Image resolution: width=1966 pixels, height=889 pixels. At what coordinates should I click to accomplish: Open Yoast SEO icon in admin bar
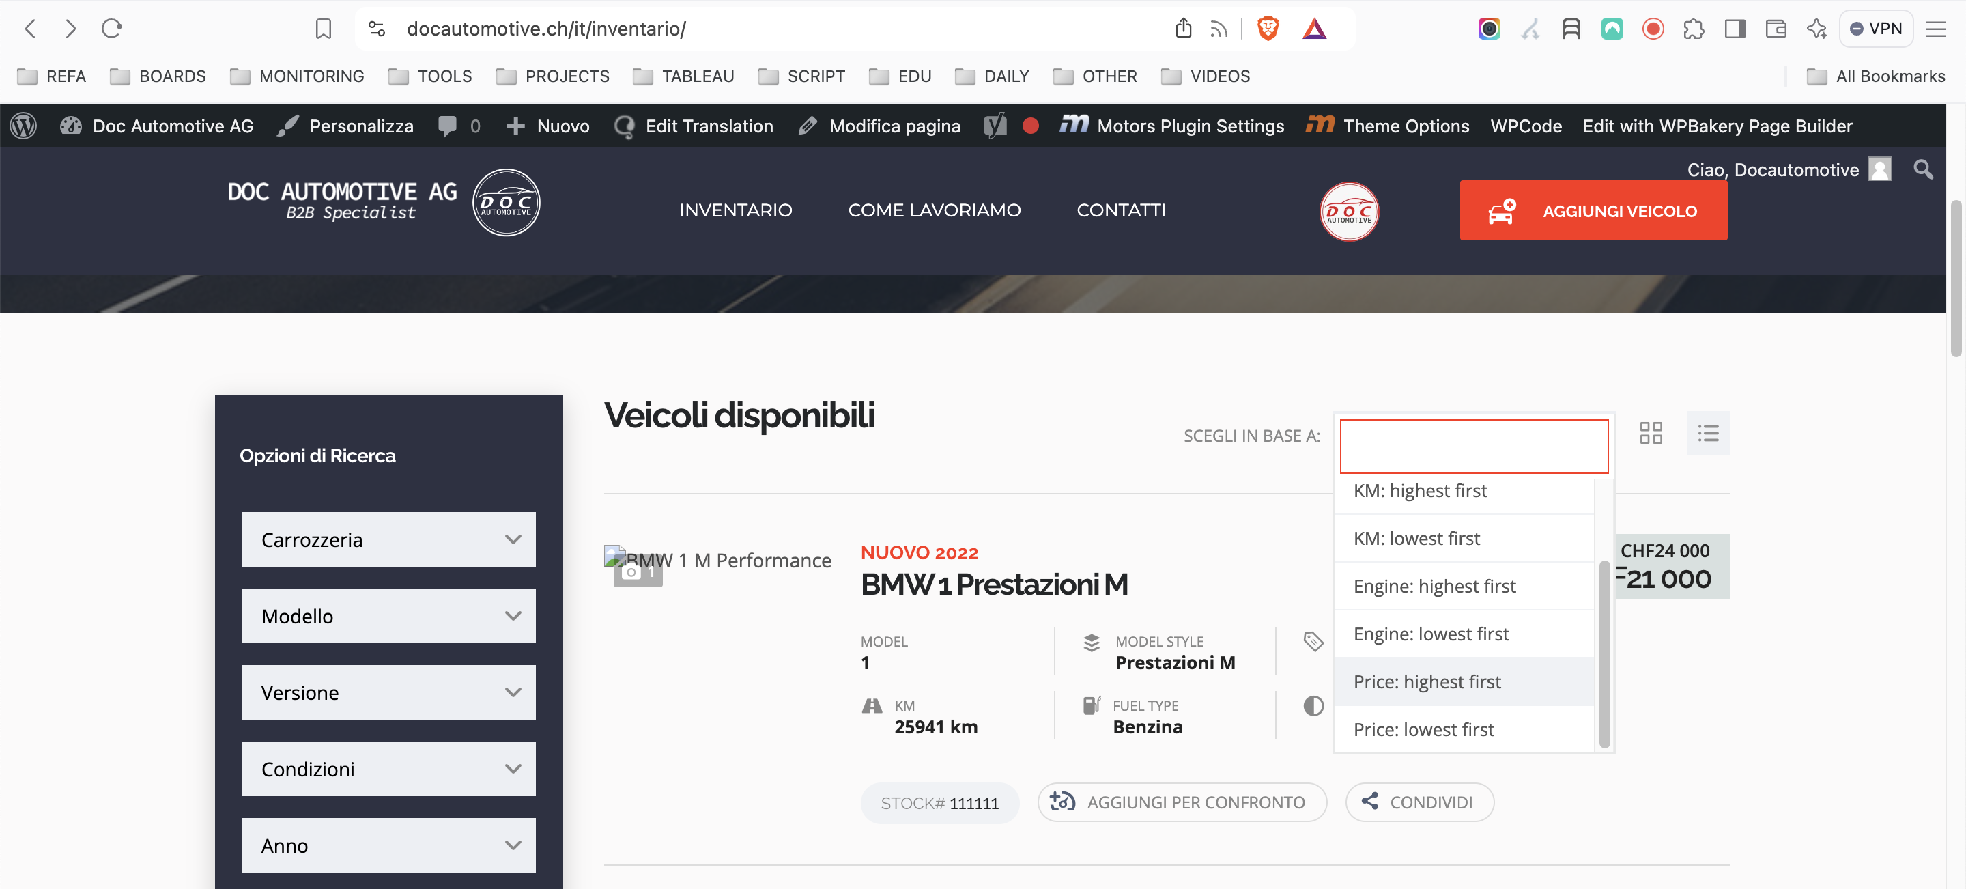(x=995, y=126)
